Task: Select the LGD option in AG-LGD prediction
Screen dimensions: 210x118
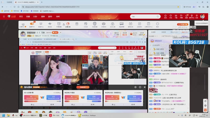Action: 54,97
